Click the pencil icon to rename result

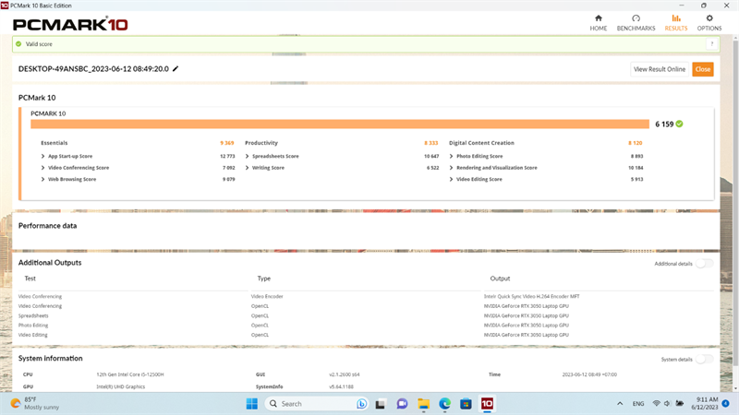pos(176,68)
